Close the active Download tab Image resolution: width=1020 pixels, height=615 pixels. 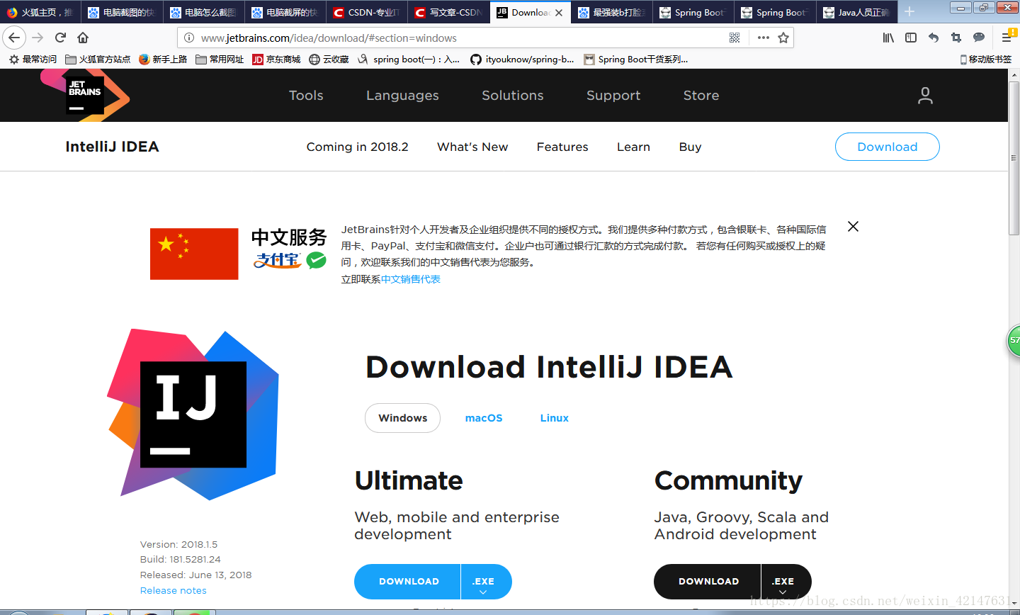coord(559,13)
